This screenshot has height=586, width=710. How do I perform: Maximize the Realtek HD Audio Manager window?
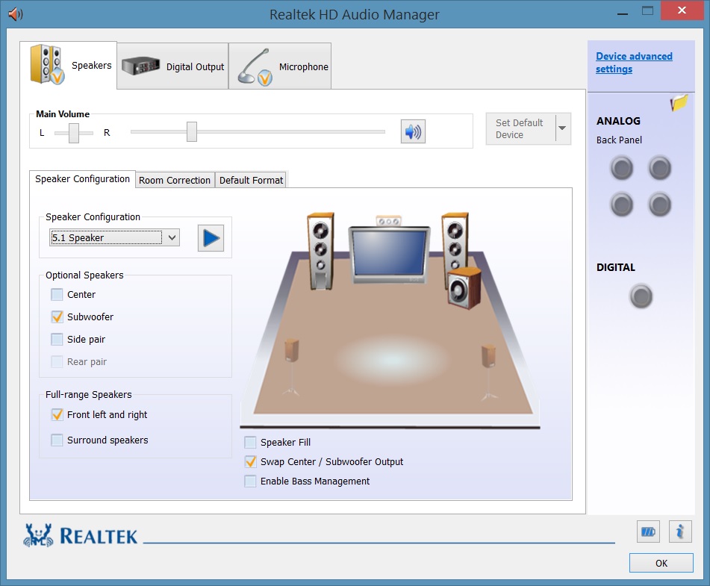tap(647, 11)
